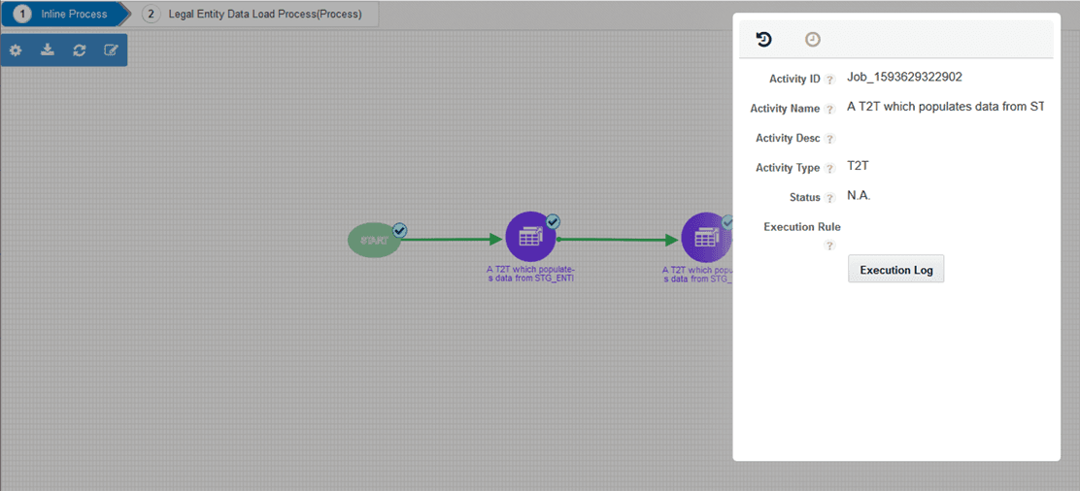Select the T2T activity type value

(859, 166)
